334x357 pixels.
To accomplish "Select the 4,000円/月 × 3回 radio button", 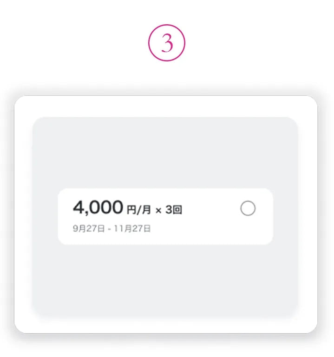I will pos(248,209).
